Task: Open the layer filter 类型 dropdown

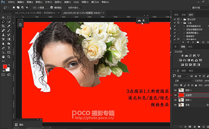Action: [182, 76]
